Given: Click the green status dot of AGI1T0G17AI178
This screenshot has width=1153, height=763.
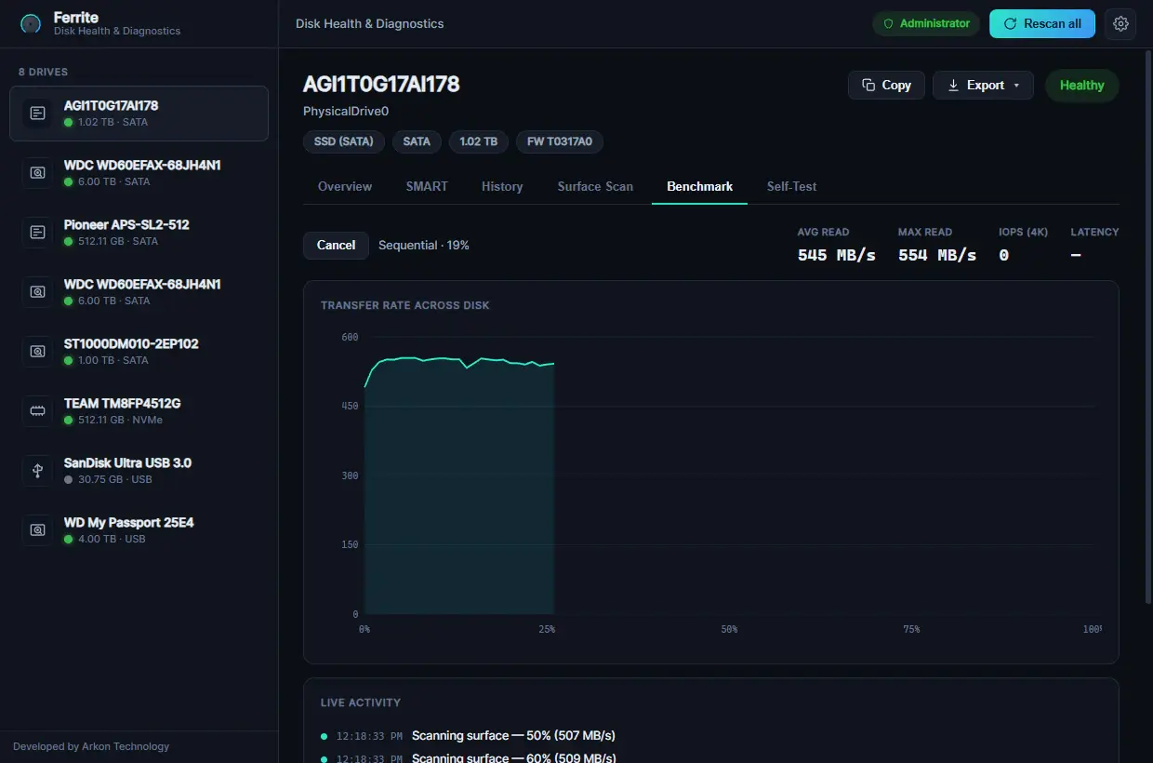Looking at the screenshot, I should [69, 122].
